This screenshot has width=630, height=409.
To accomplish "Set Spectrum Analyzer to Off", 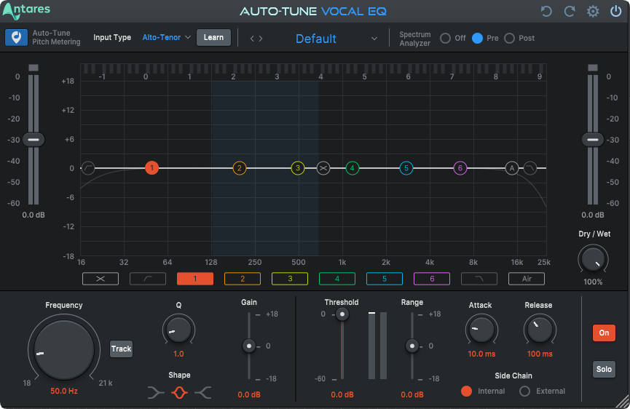I will pos(445,38).
